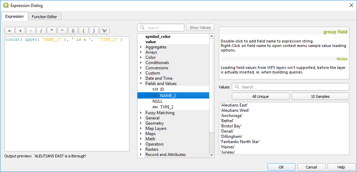The height and width of the screenshot is (172, 357).
Task: Insert the multiplication operator
Action: click(52, 30)
